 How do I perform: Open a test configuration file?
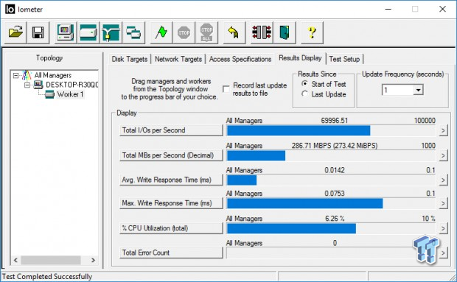15,32
